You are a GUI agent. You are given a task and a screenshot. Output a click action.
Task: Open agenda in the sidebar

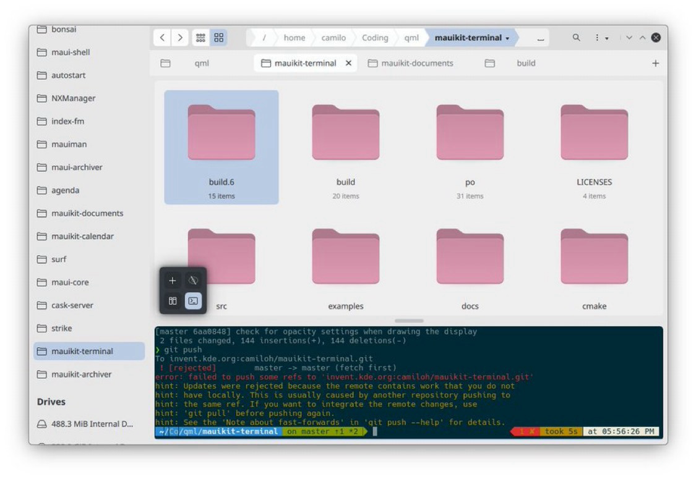[x=89, y=191]
